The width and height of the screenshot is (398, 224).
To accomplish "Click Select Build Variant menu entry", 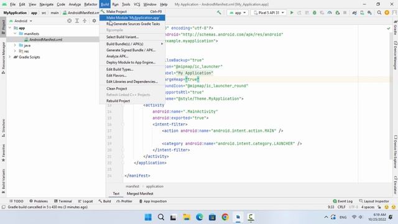I will point(132,37).
